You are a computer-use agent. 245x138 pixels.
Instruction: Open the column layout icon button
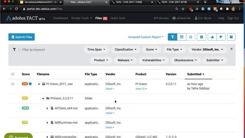pos(181,37)
